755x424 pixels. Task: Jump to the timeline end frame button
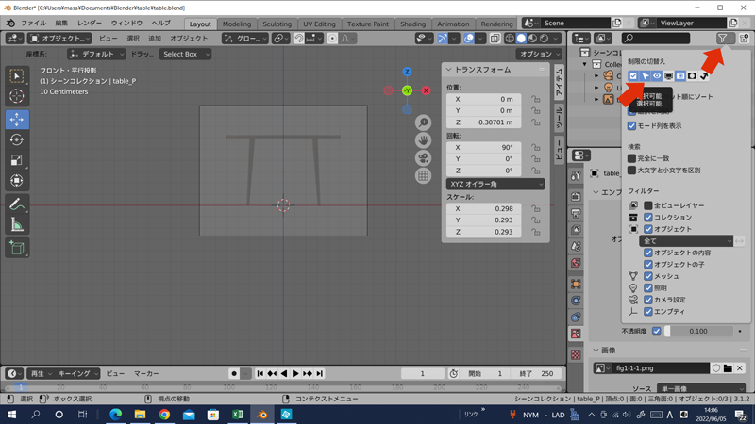320,373
